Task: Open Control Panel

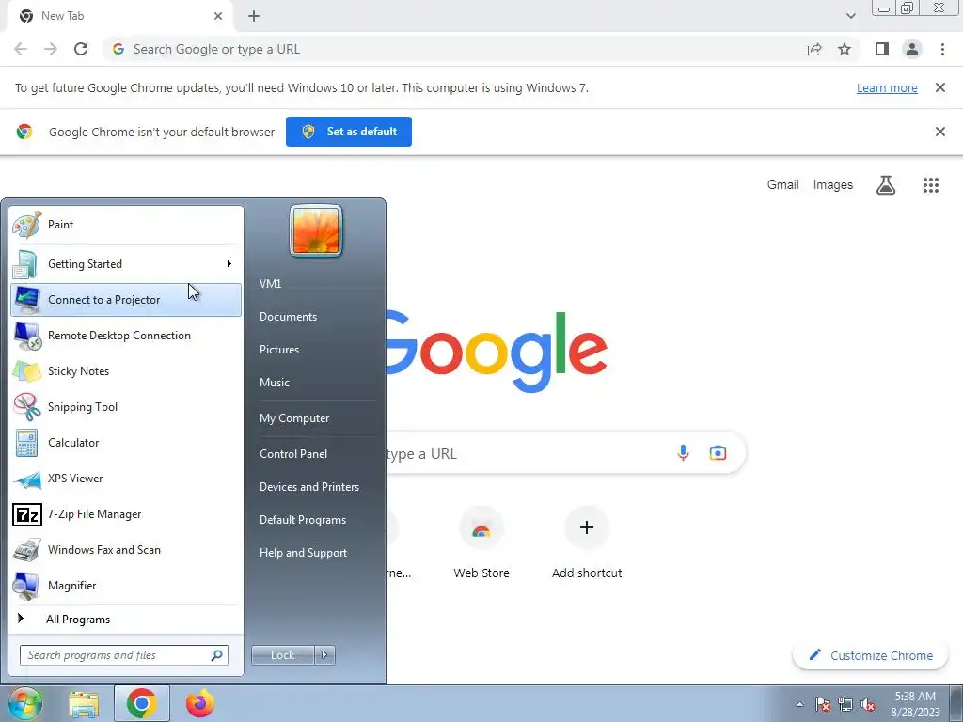Action: (x=293, y=454)
